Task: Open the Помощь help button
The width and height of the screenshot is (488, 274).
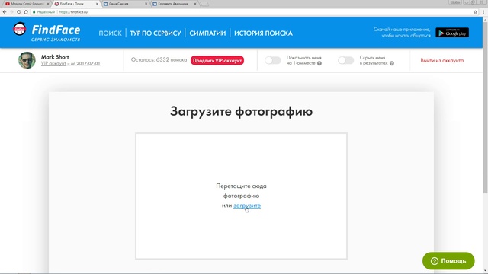Action: pos(448,261)
